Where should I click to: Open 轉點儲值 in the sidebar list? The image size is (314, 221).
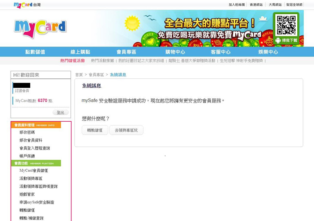coord(27,210)
